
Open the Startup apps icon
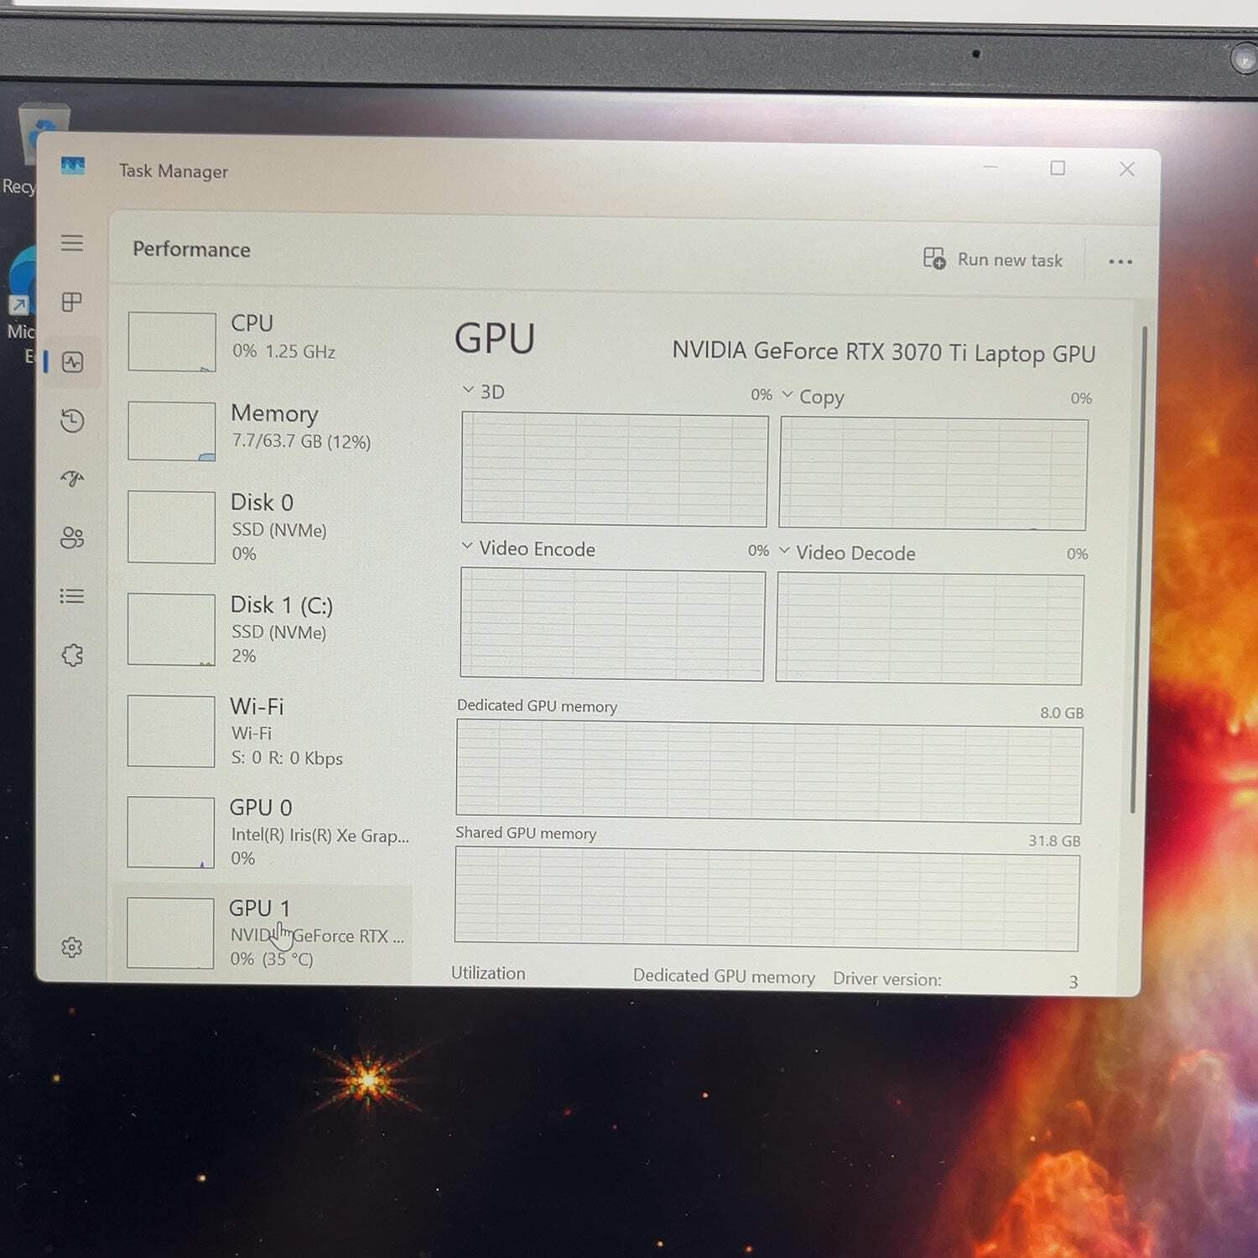(x=72, y=479)
